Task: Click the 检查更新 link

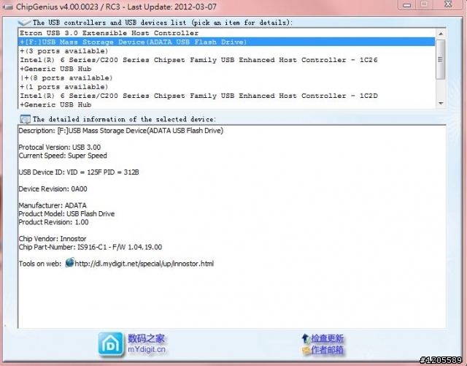Action: (x=328, y=338)
